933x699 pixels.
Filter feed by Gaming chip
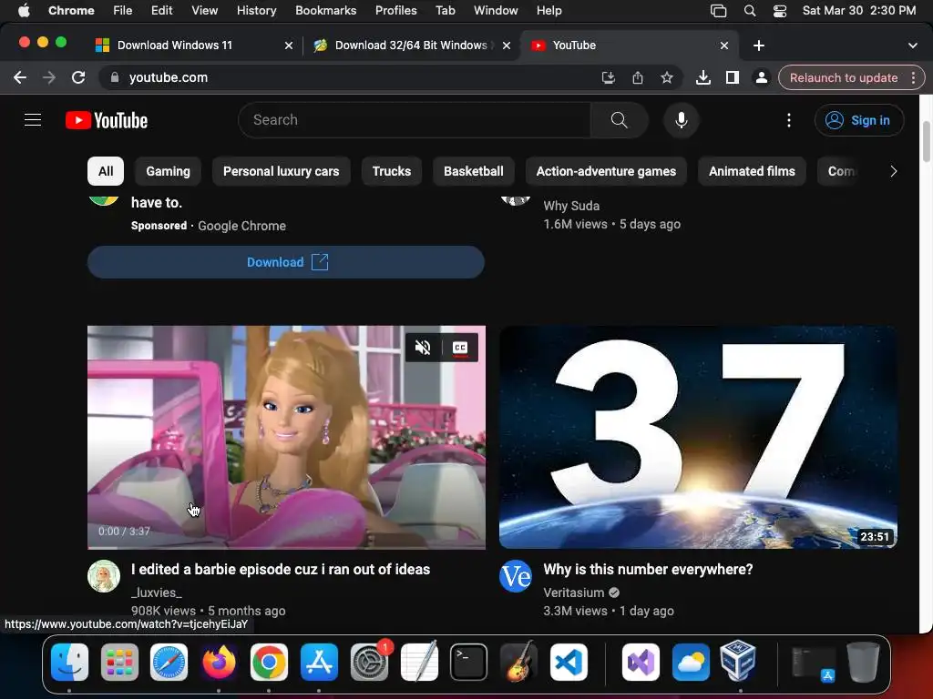click(x=168, y=171)
